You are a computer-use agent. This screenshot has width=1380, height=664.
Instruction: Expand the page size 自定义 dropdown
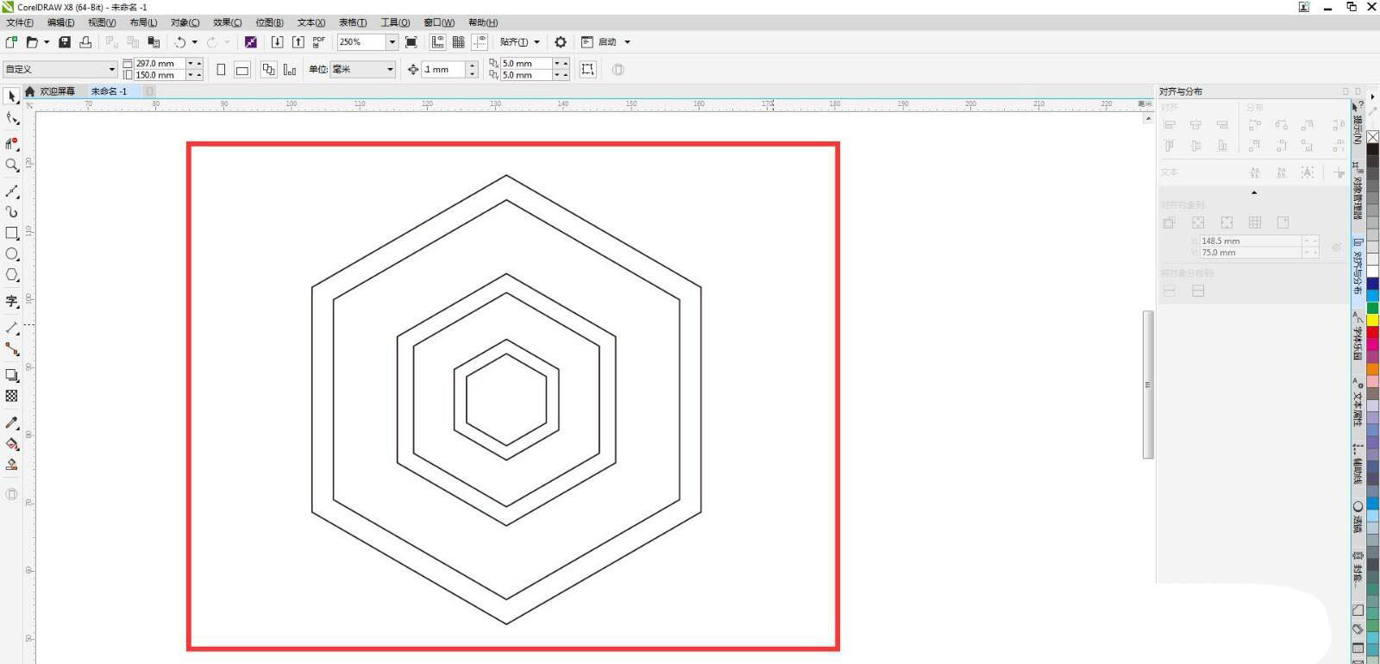pos(111,70)
